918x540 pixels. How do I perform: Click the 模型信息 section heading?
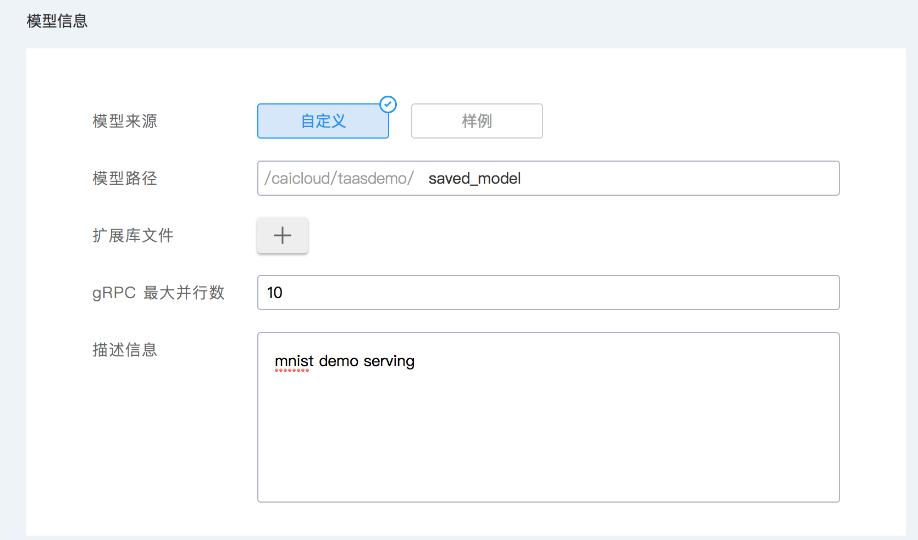(57, 21)
